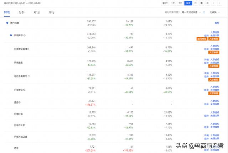Open the 无线端 device dropdown
228x153 pixels.
tap(214, 12)
